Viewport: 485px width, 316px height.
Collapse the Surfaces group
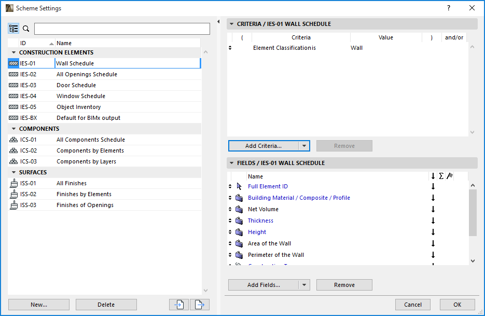coord(13,172)
